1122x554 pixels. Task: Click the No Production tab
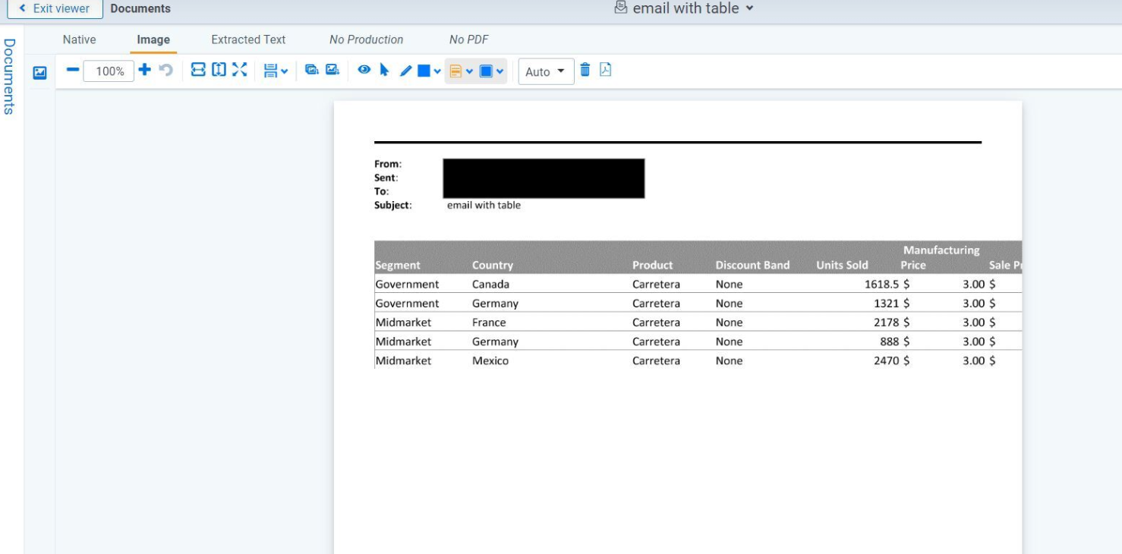(x=366, y=39)
